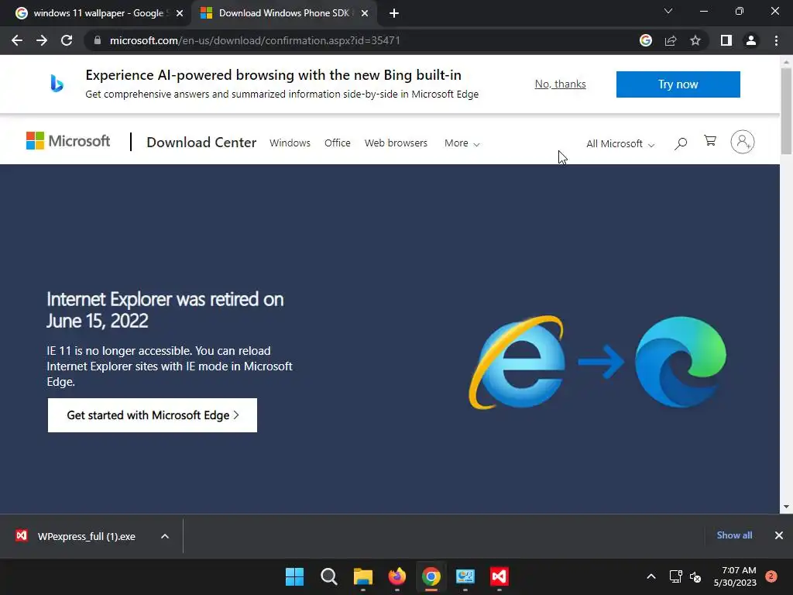
Task: Open Chrome side panel
Action: (x=726, y=40)
